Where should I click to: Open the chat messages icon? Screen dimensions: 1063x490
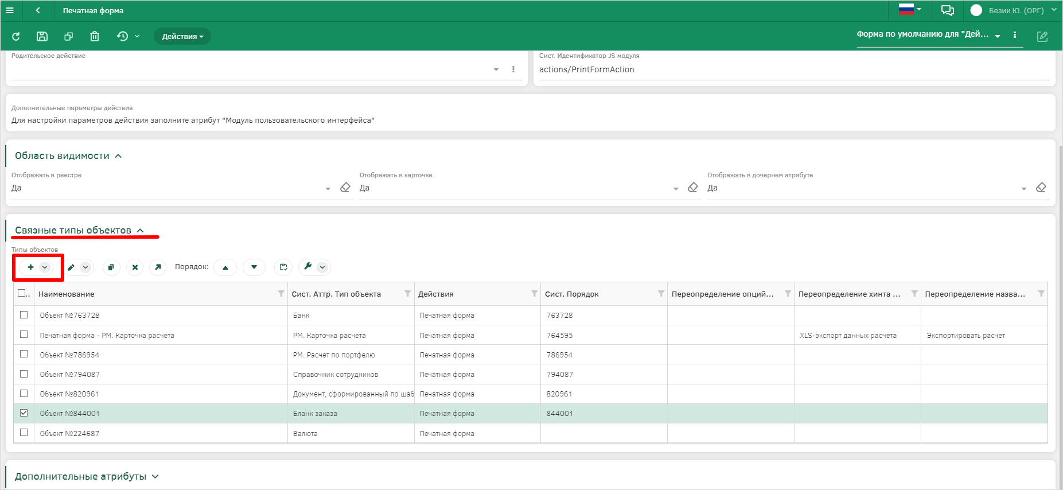948,10
